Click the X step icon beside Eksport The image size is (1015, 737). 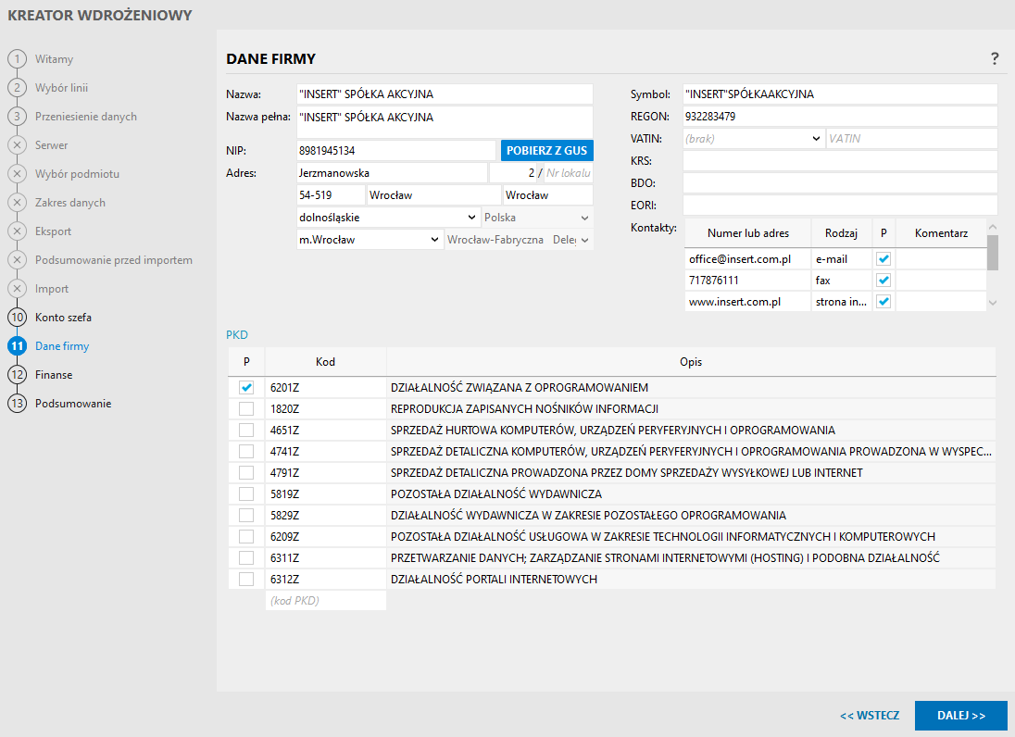pos(18,231)
